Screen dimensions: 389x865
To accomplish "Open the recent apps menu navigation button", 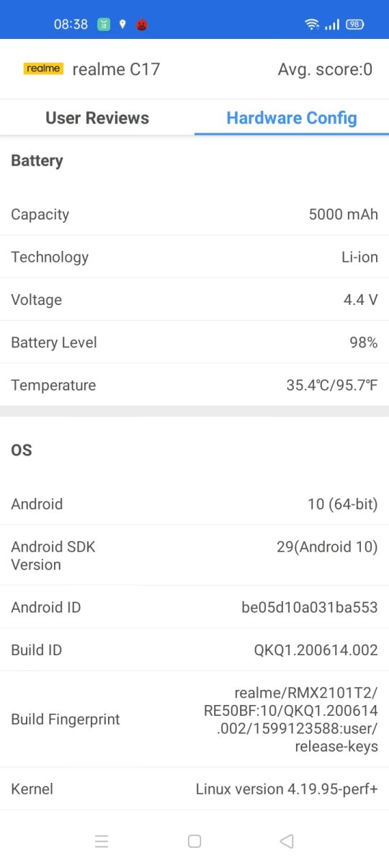I will 102,841.
